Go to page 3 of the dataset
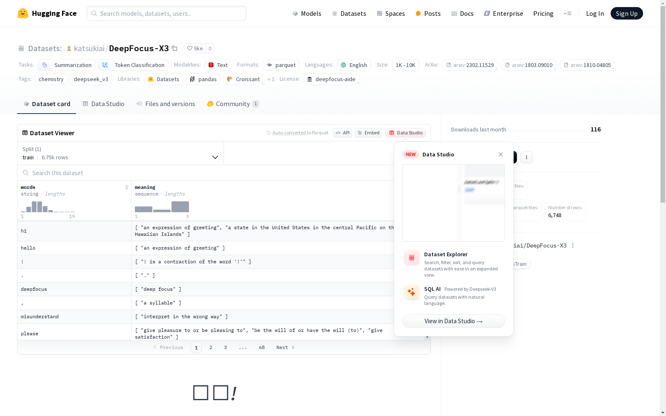Screen dimensions: 666x416 pyautogui.click(x=226, y=347)
